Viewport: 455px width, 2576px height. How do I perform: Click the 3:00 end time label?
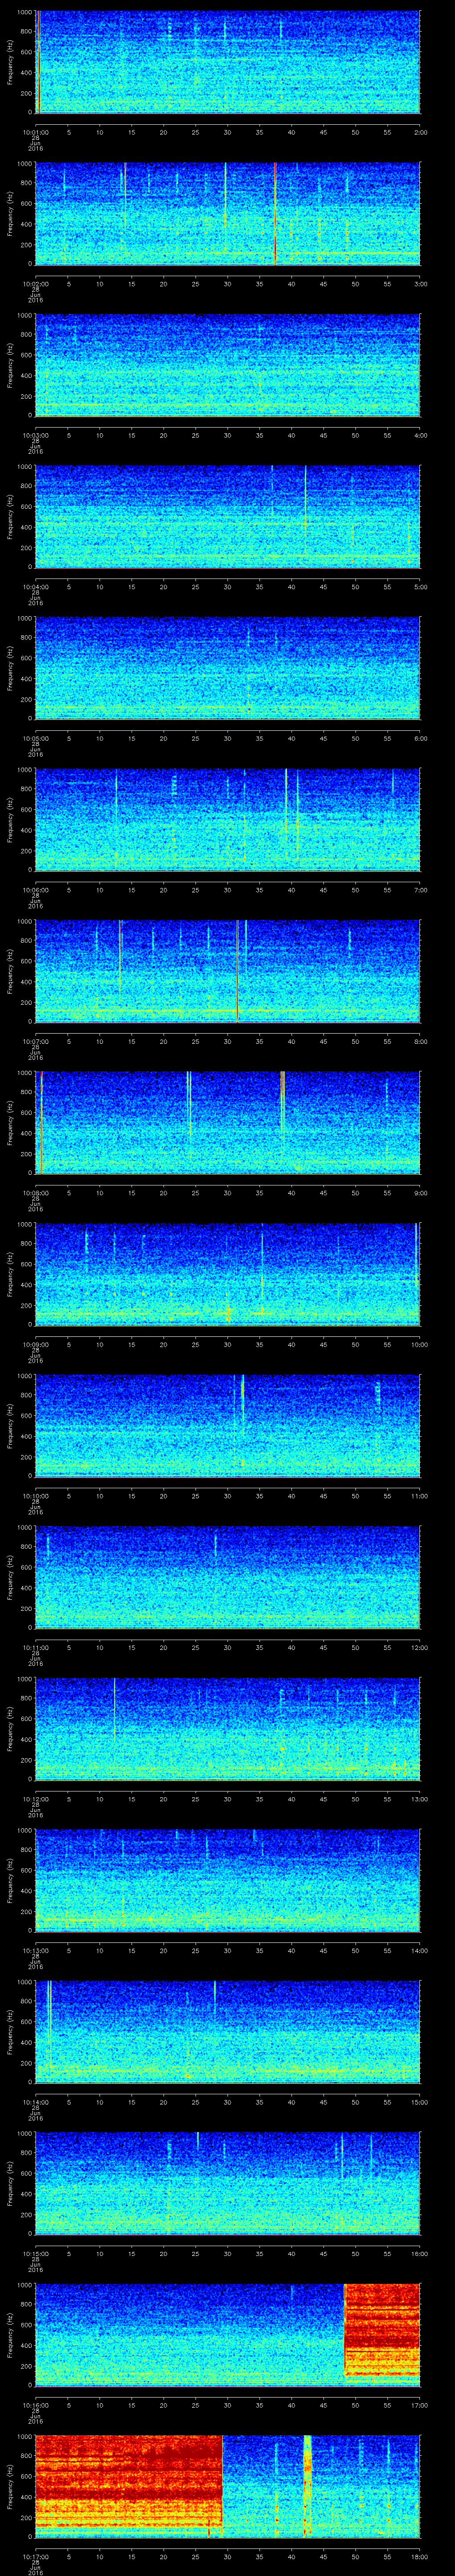click(420, 284)
